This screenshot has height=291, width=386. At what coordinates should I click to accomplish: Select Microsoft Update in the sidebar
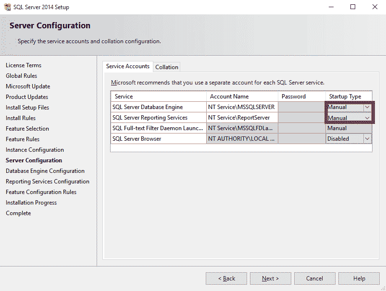coord(28,86)
